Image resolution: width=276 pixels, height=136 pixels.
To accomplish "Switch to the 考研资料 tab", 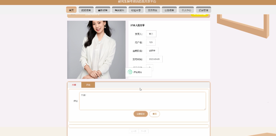I will point(119,10).
